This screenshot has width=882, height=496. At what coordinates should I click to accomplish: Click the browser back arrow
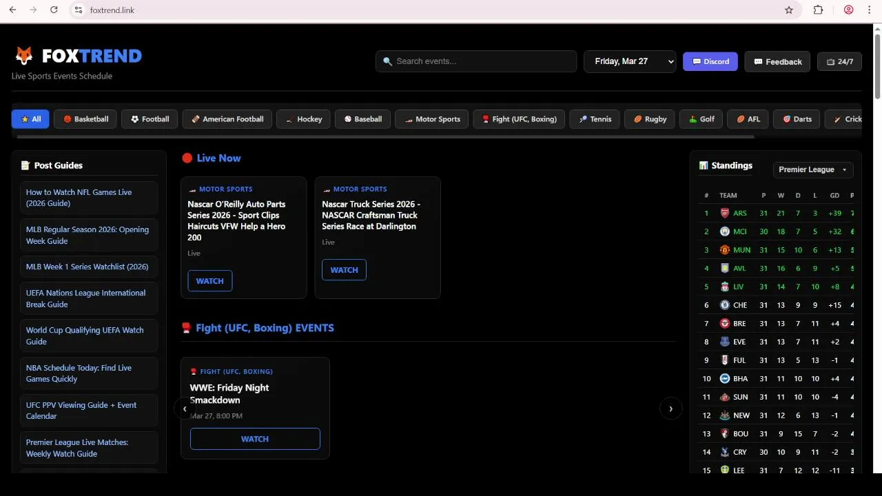pos(12,10)
